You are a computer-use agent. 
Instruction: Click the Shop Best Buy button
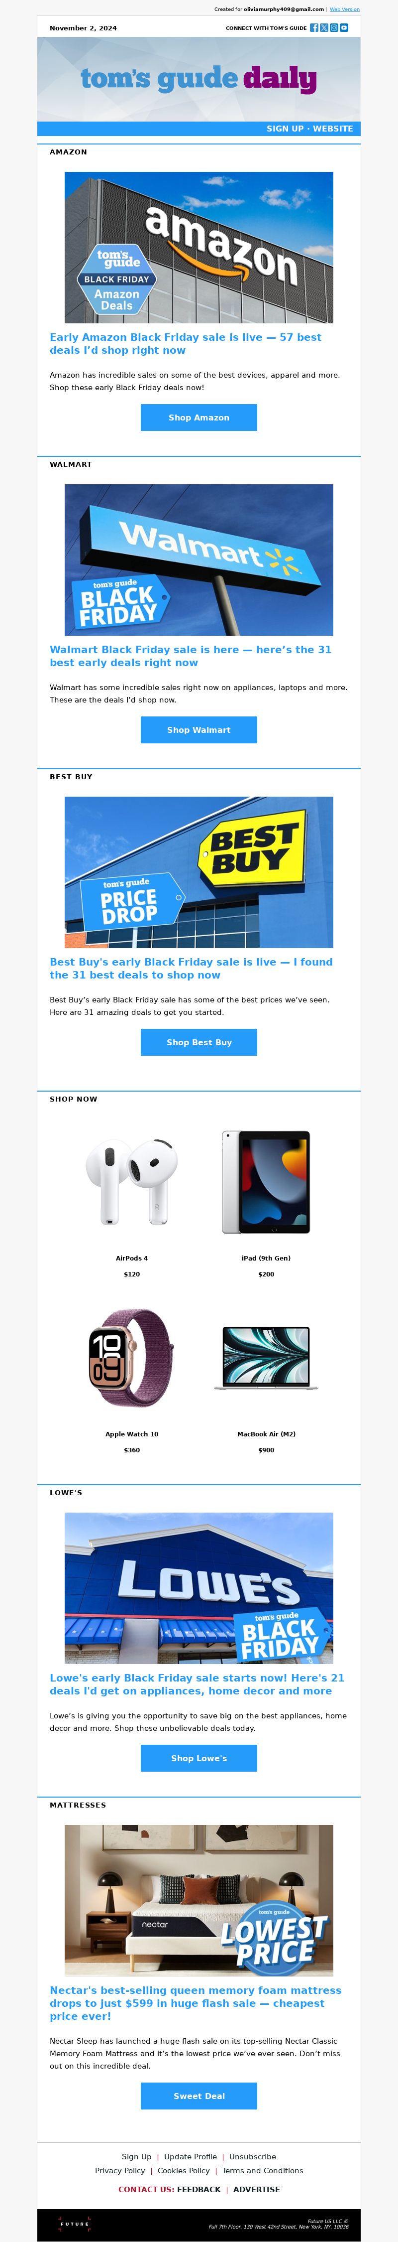pos(199,1043)
